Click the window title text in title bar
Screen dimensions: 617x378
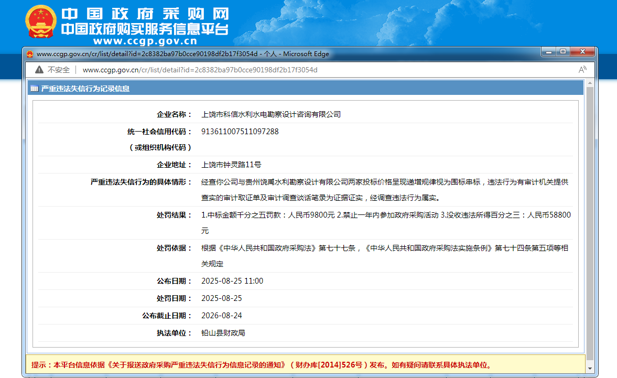(x=182, y=54)
